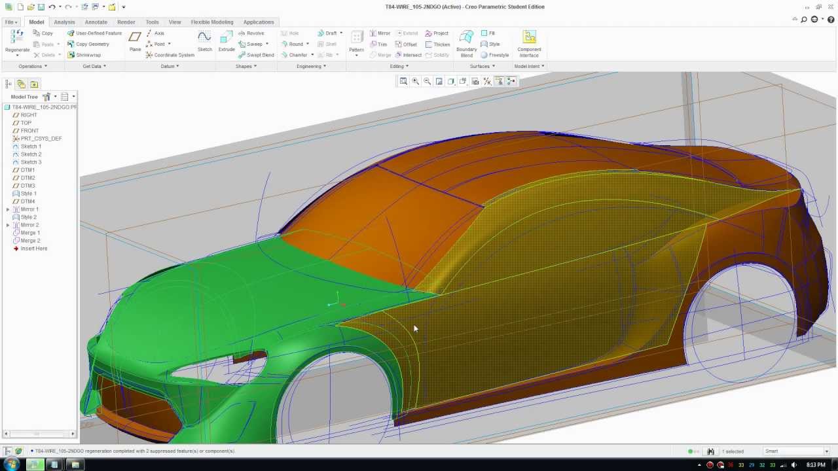Toggle Annotation Display icon in view toolbar
Viewport: 838px width, 471px height.
coord(500,81)
